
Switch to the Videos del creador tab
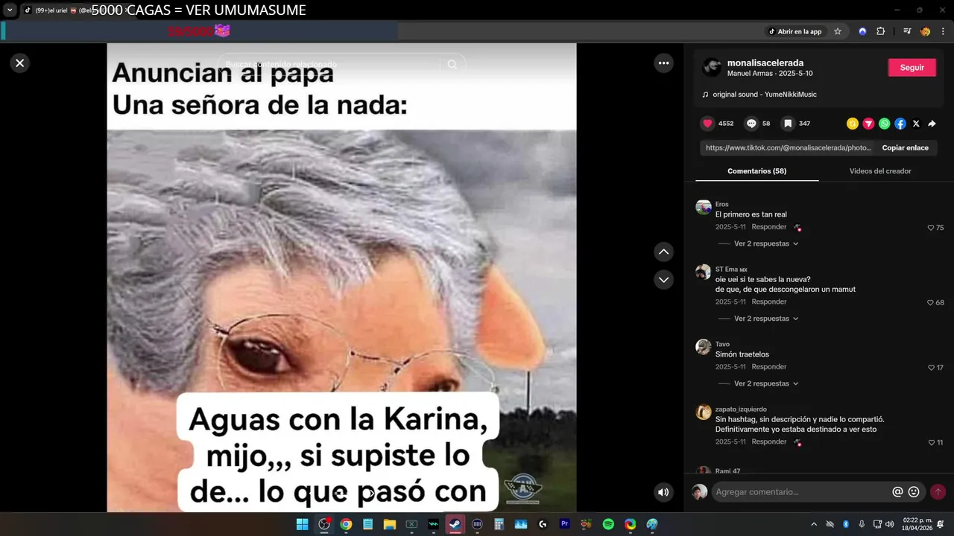[x=880, y=170]
